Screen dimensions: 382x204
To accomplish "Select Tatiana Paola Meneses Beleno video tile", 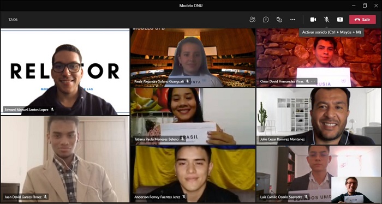I will pos(193,116).
